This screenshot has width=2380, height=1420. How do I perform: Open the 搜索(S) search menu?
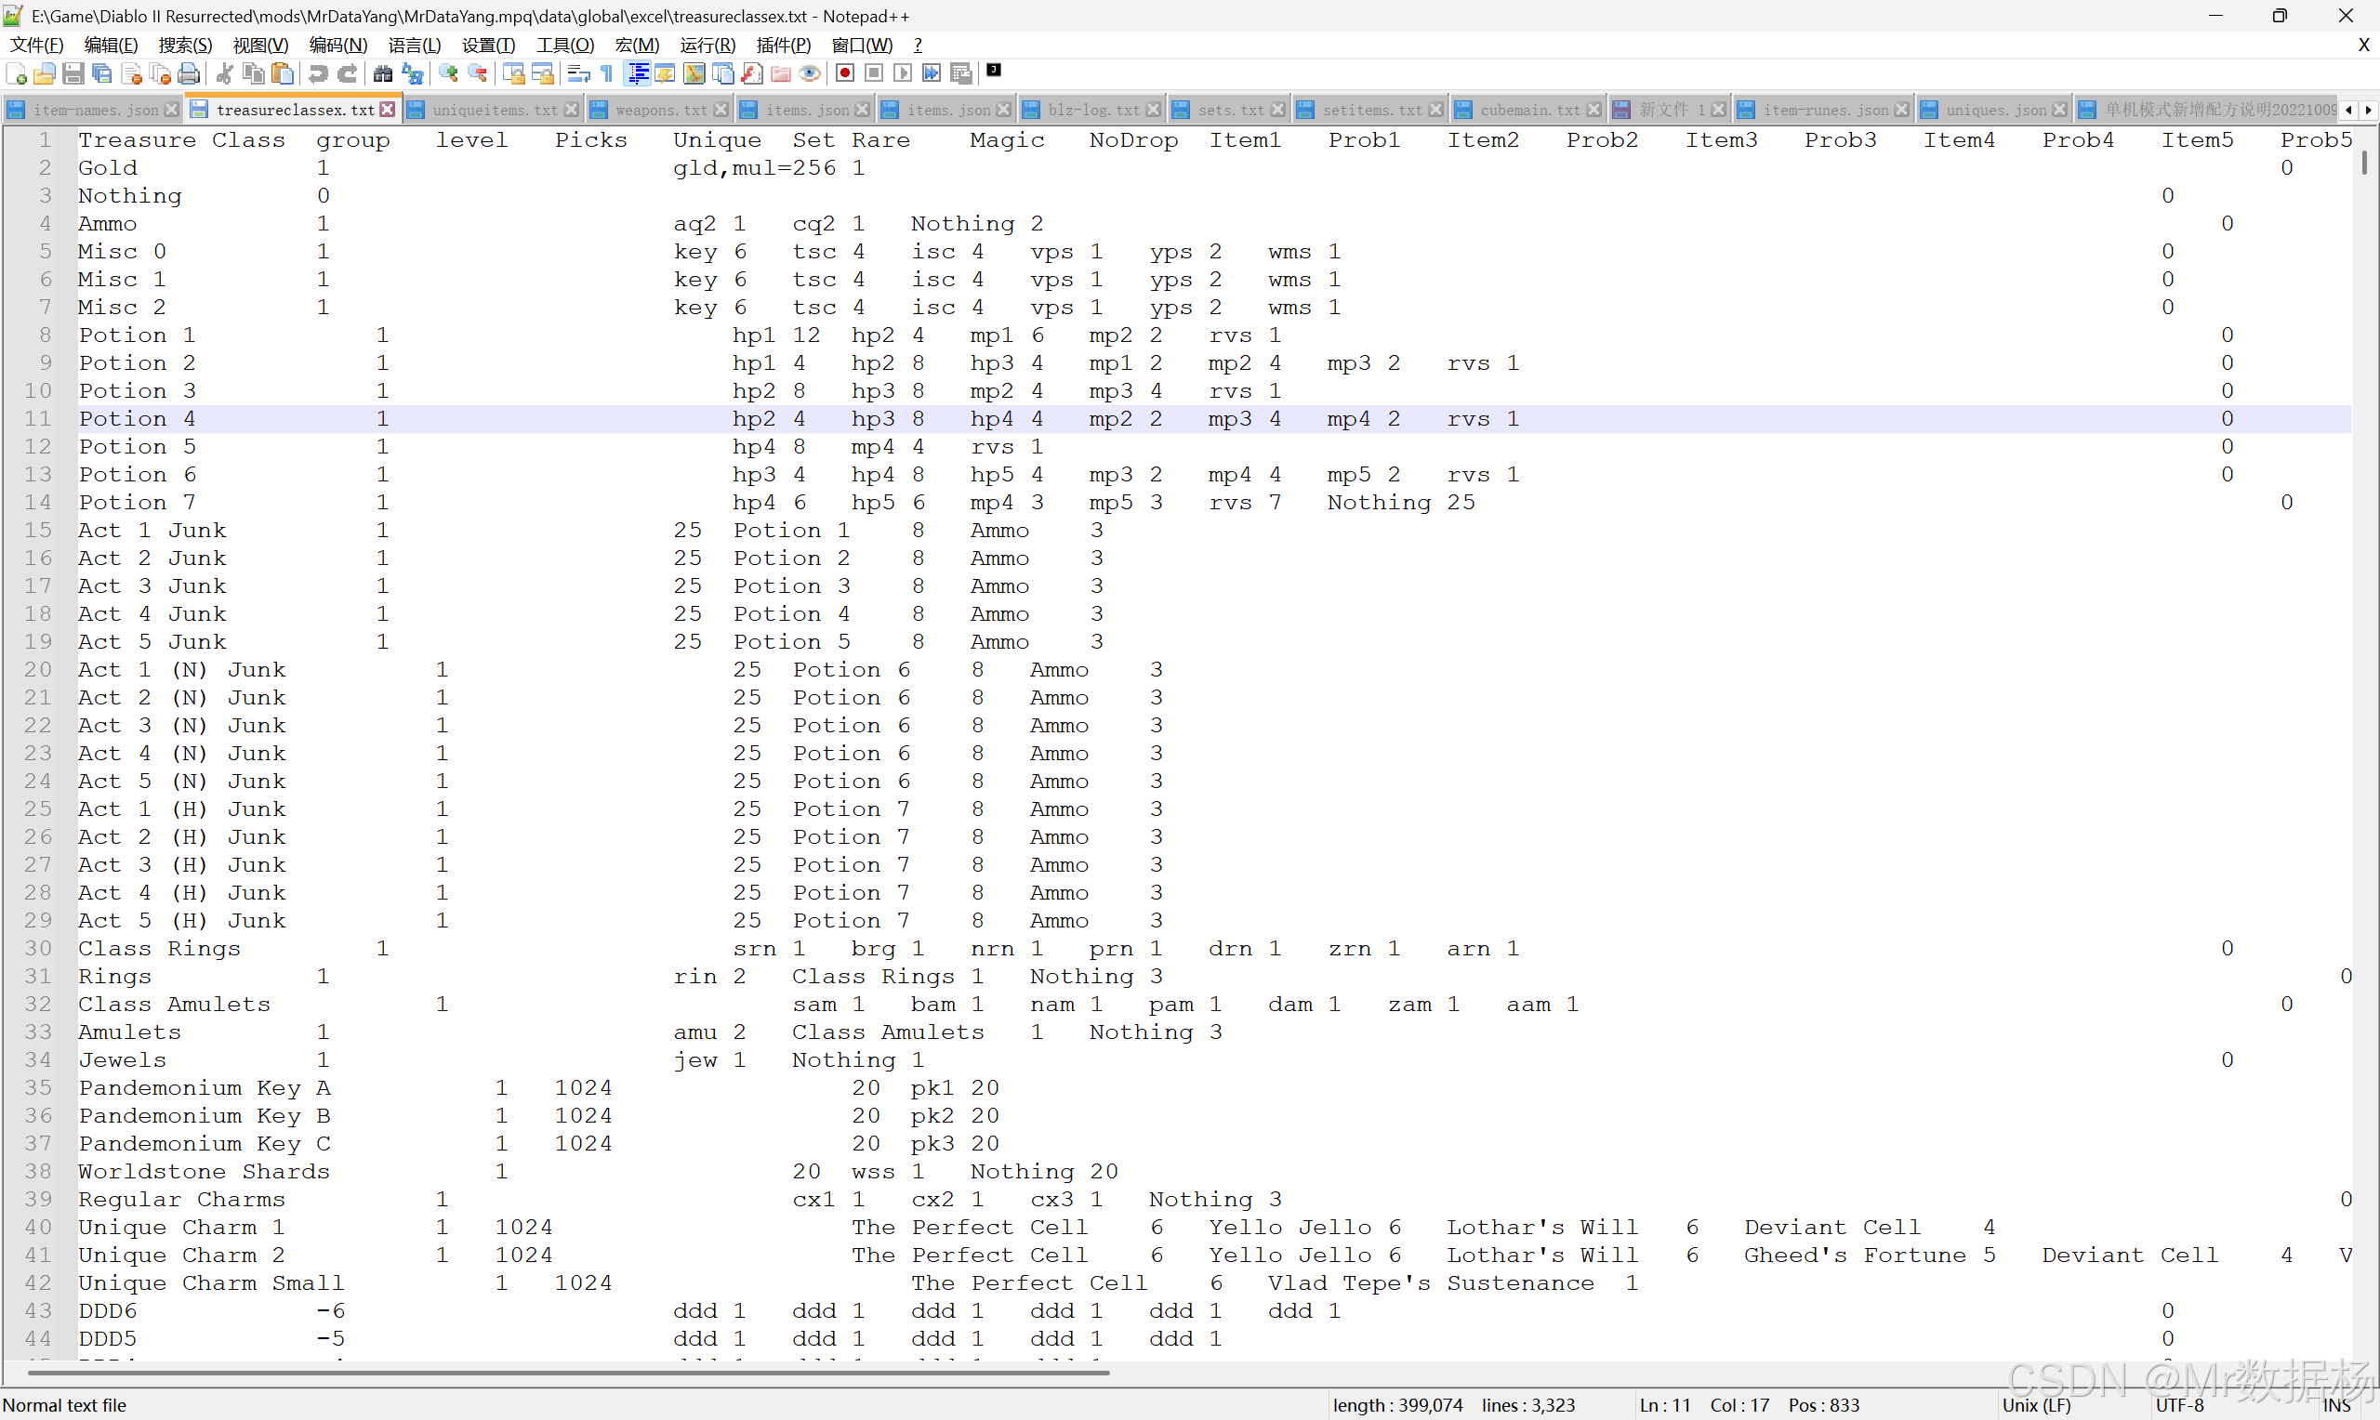[185, 45]
